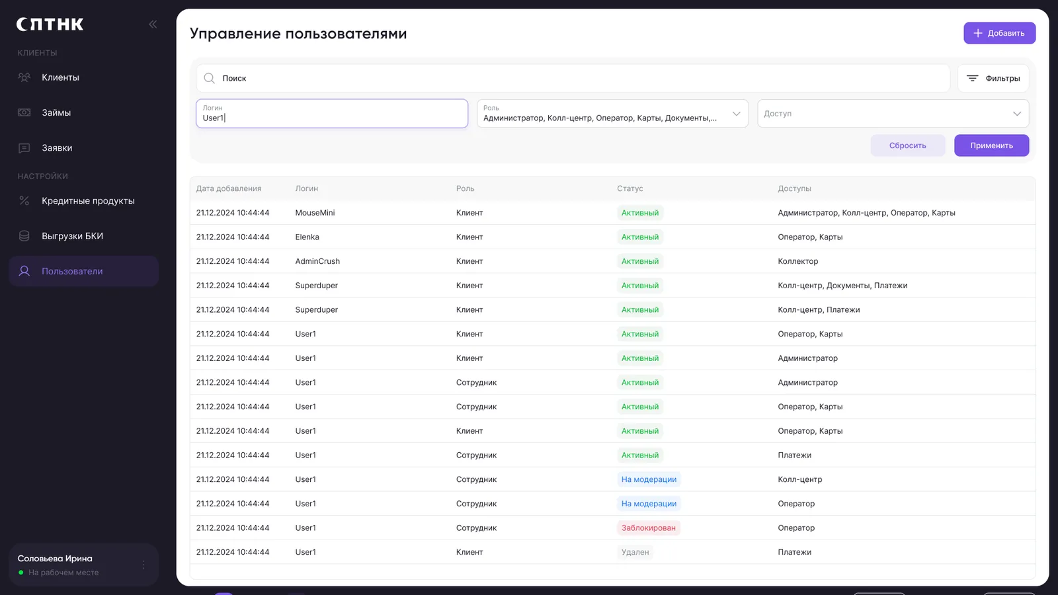Click into the Логин filter field

pyautogui.click(x=332, y=114)
